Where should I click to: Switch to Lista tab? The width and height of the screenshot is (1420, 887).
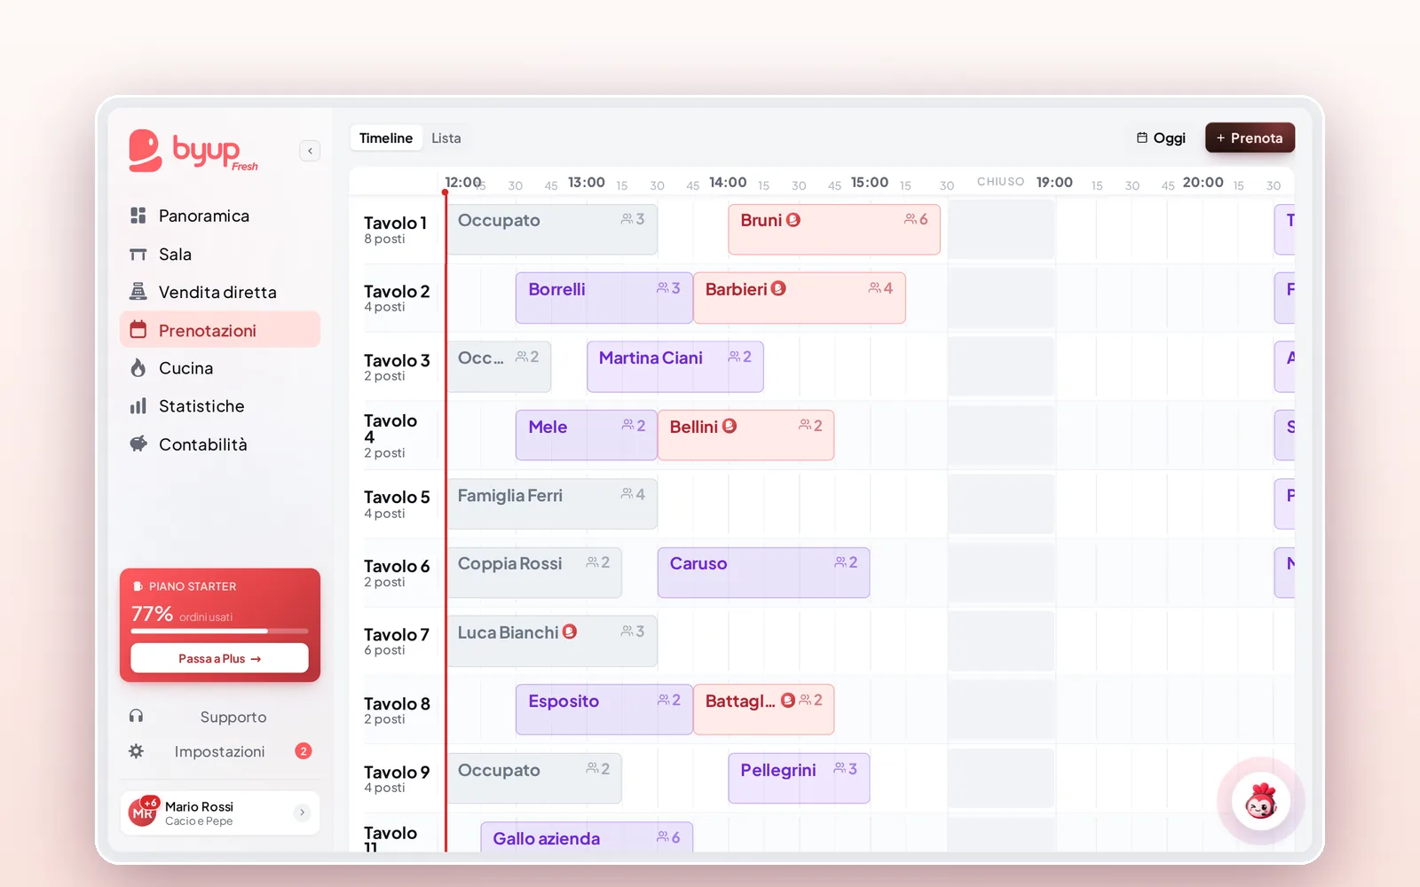click(446, 137)
